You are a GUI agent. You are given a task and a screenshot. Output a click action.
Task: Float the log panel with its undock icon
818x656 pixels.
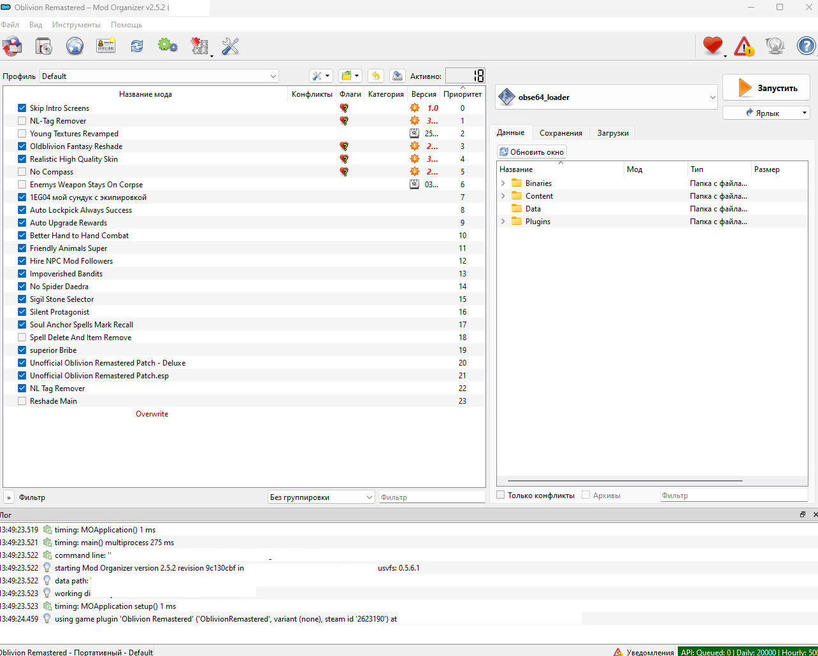(x=803, y=515)
